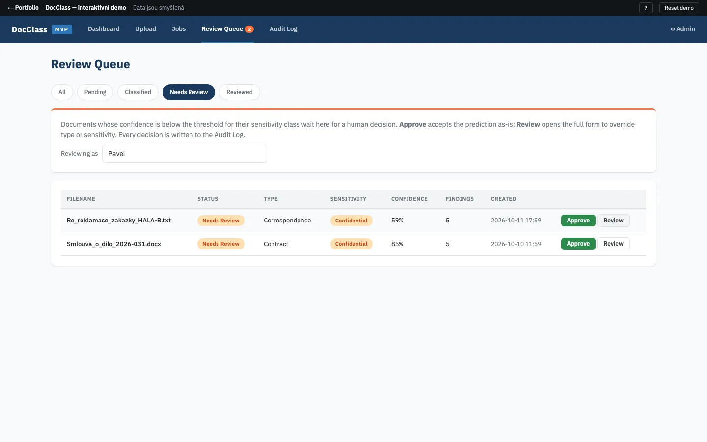
Task: Click the Review Queue page heading
Action: [90, 64]
